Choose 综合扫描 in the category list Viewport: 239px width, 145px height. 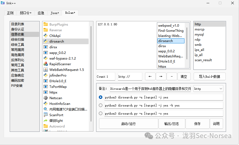[x=18, y=40]
